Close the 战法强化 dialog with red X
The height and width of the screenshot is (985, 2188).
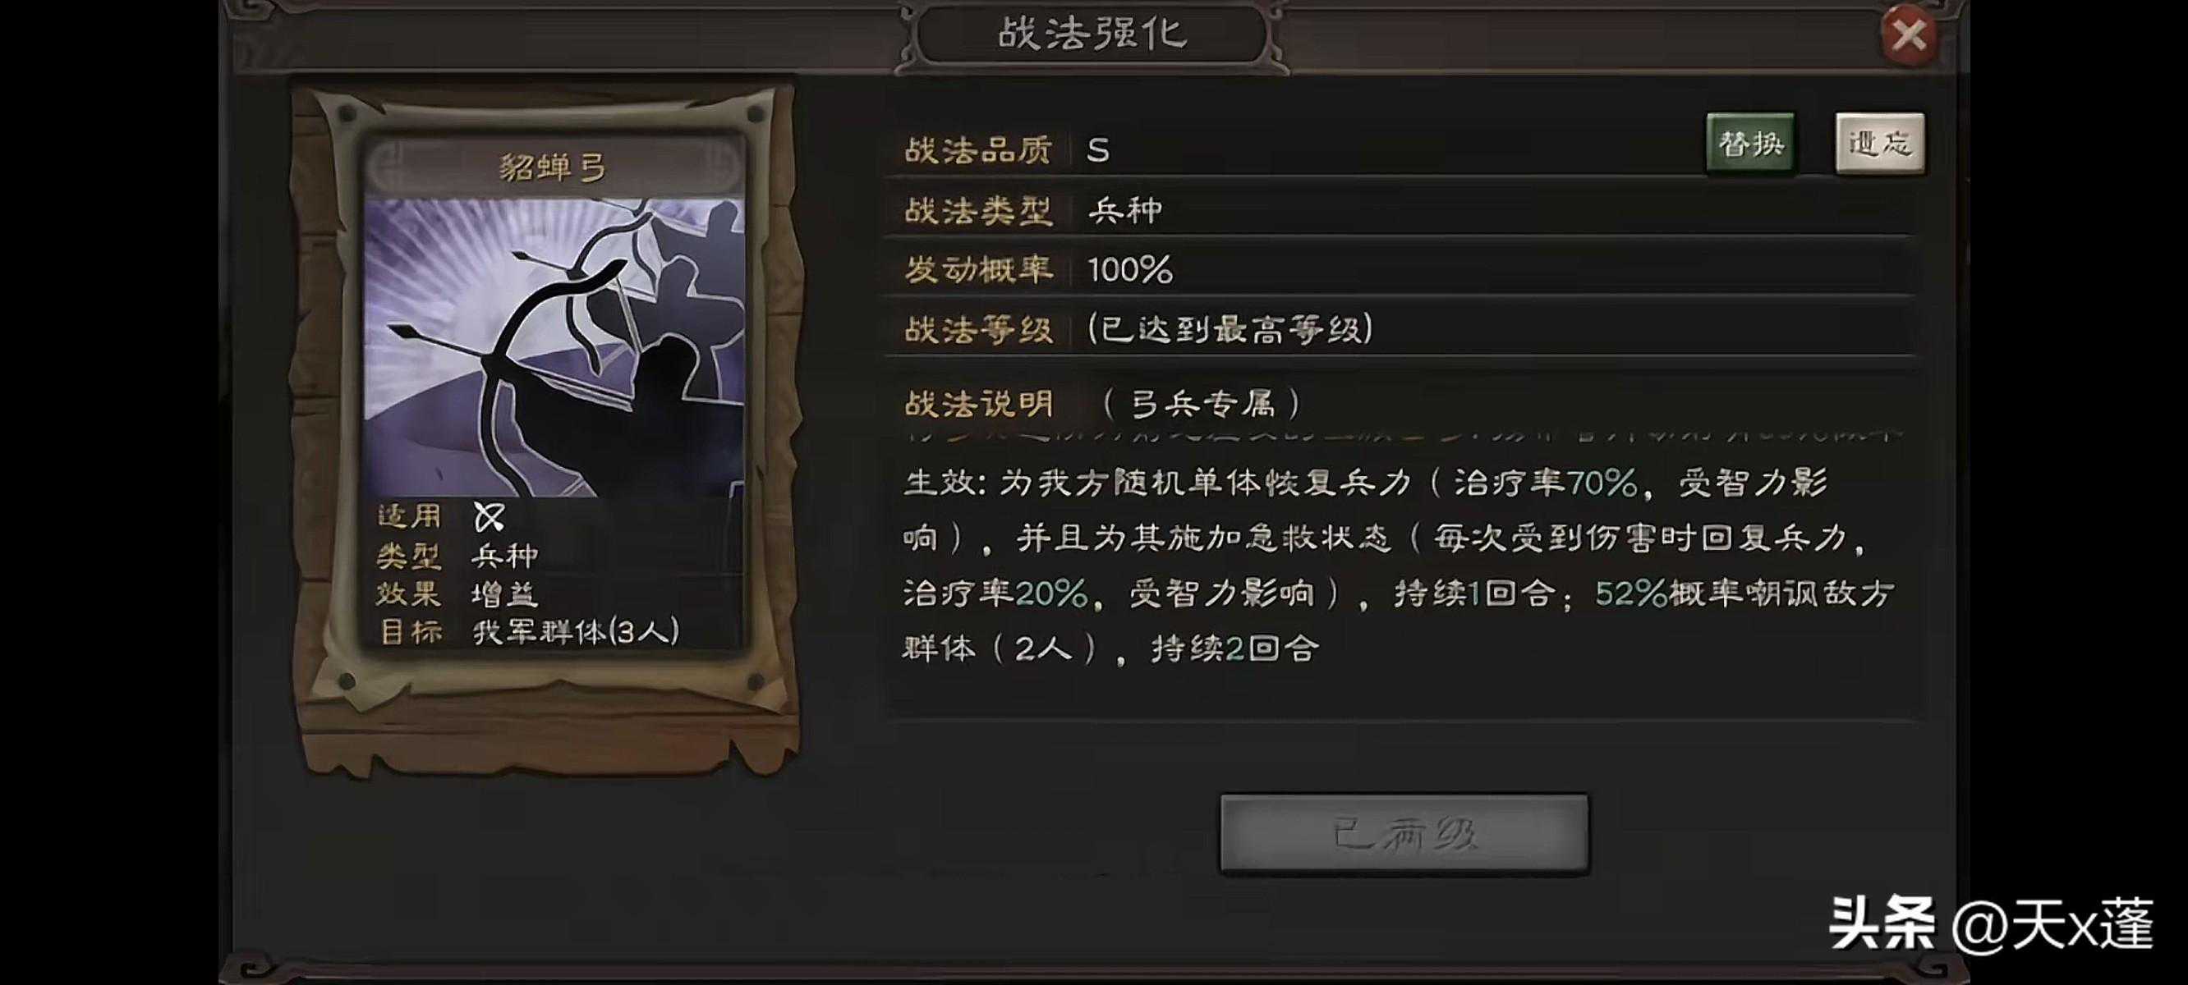tap(1910, 34)
